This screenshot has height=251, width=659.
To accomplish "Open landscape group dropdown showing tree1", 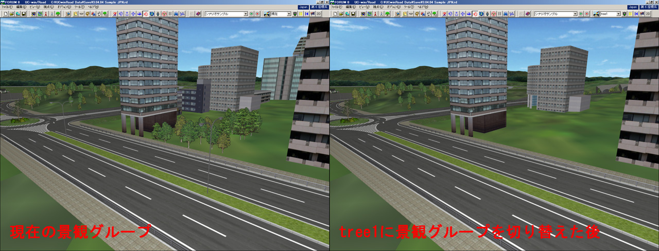I will click(618, 14).
